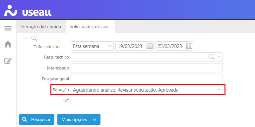Collapse the filter panel with up chevron
Viewport: 255px width, 127px height.
coord(26,38)
